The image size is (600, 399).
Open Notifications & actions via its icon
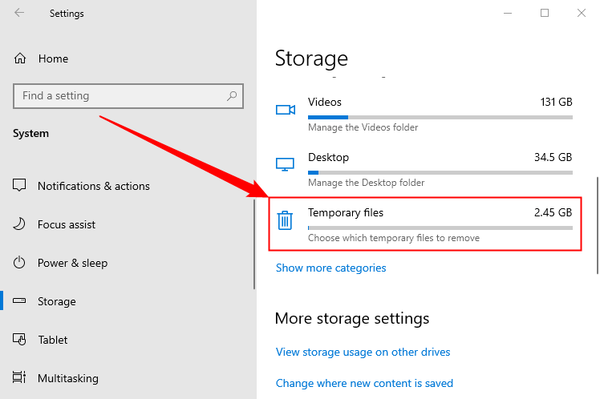(20, 186)
